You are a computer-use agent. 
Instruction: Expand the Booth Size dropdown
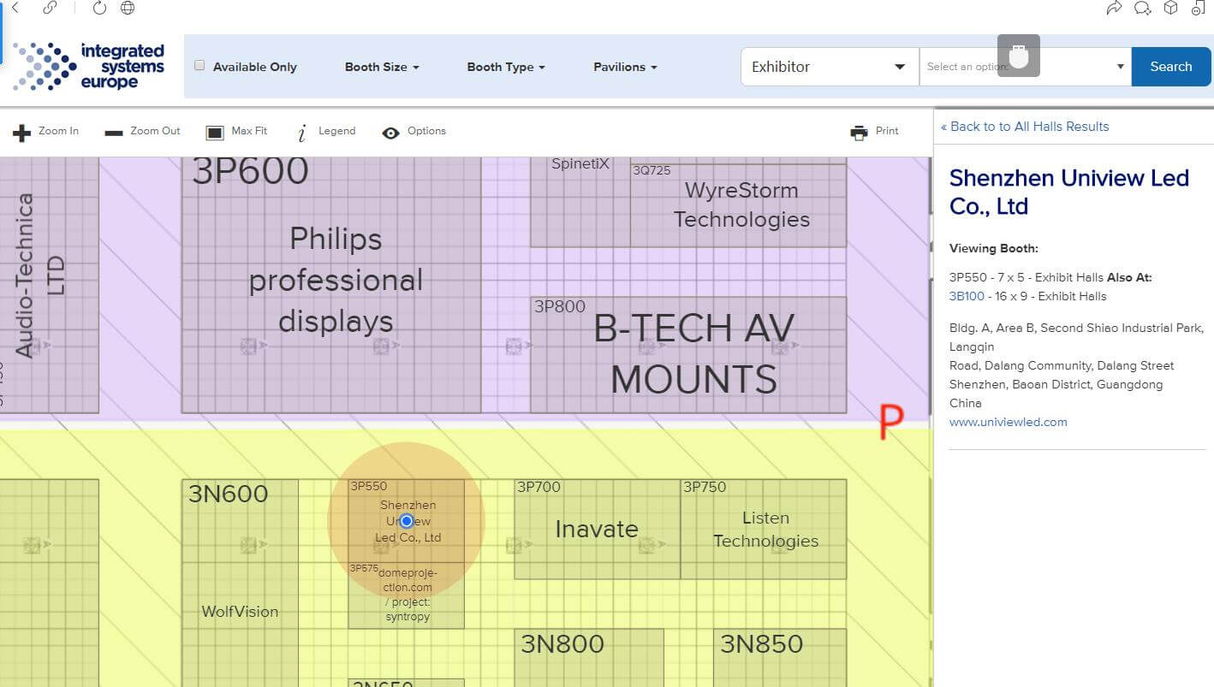[382, 67]
